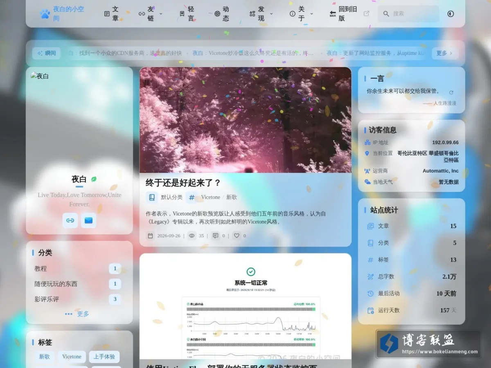Click the 回到旧版 link
491x368 pixels.
[x=343, y=13]
